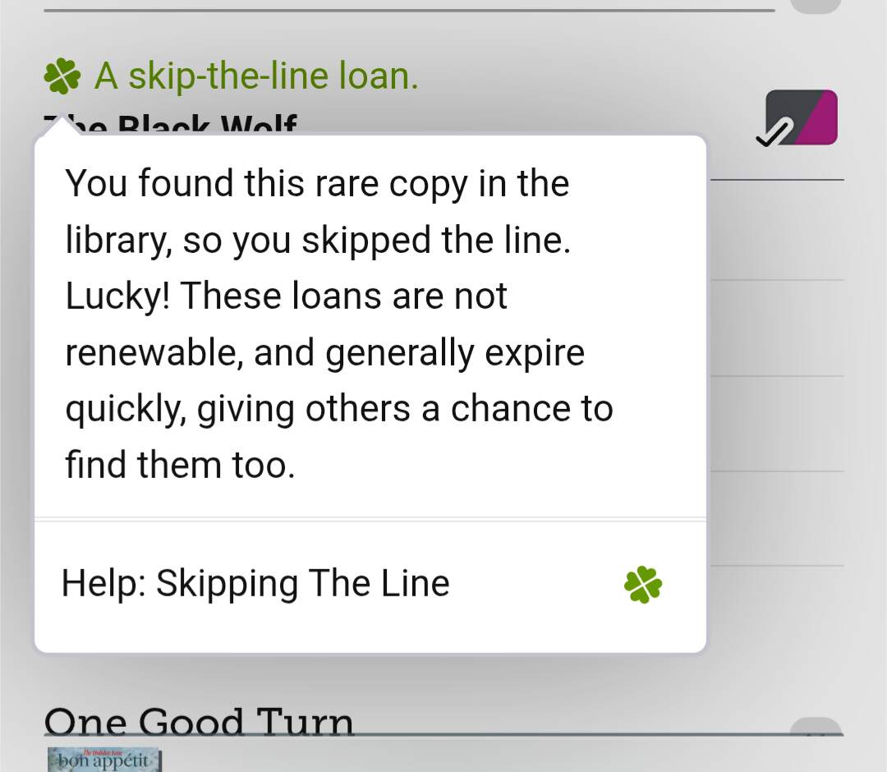Select the "A skip-the-line loan." label

(x=256, y=76)
